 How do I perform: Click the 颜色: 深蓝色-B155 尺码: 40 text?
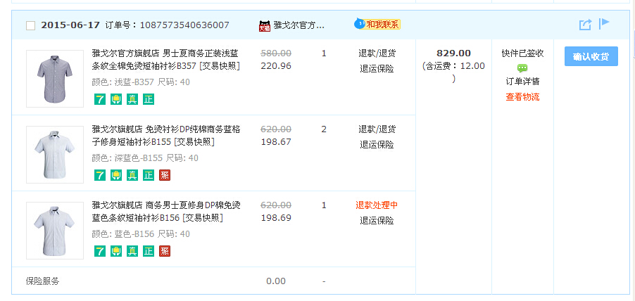pyautogui.click(x=146, y=158)
